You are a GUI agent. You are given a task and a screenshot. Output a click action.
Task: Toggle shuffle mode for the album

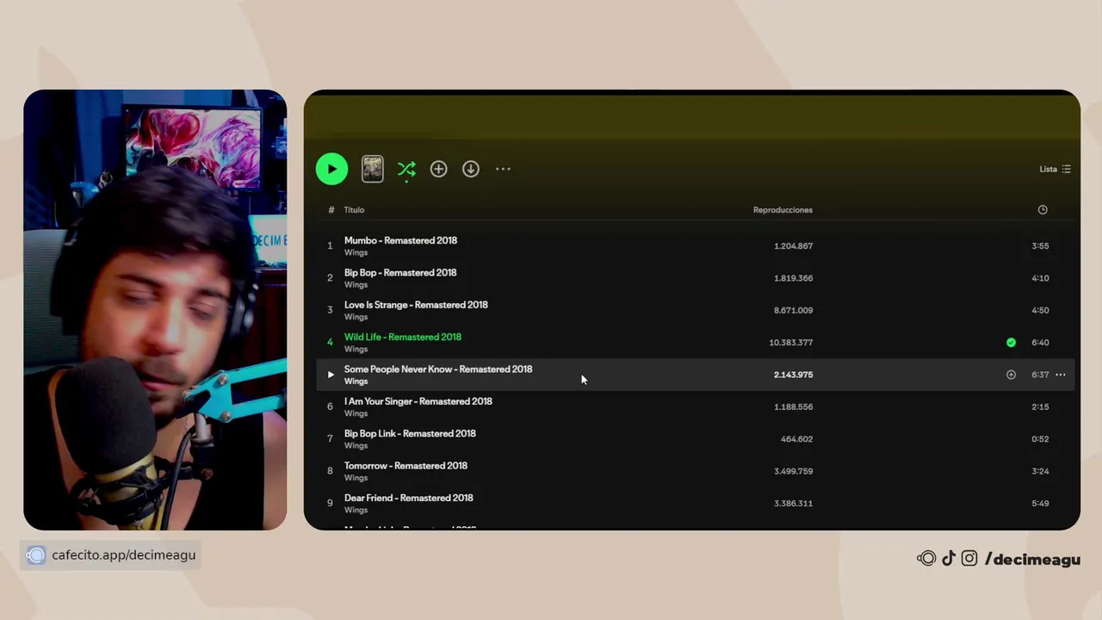pyautogui.click(x=406, y=169)
